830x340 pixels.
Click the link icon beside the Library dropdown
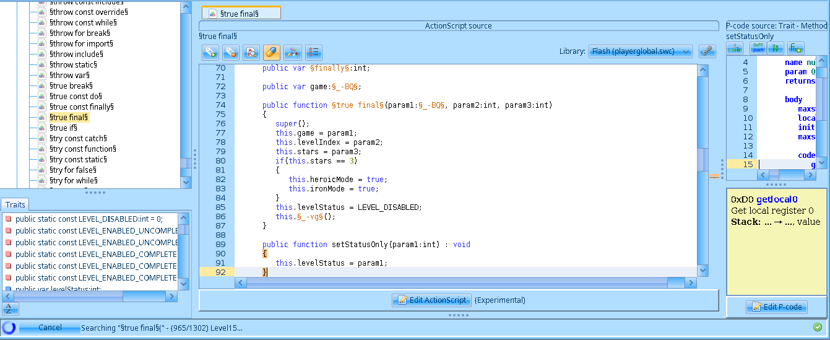pyautogui.click(x=707, y=51)
